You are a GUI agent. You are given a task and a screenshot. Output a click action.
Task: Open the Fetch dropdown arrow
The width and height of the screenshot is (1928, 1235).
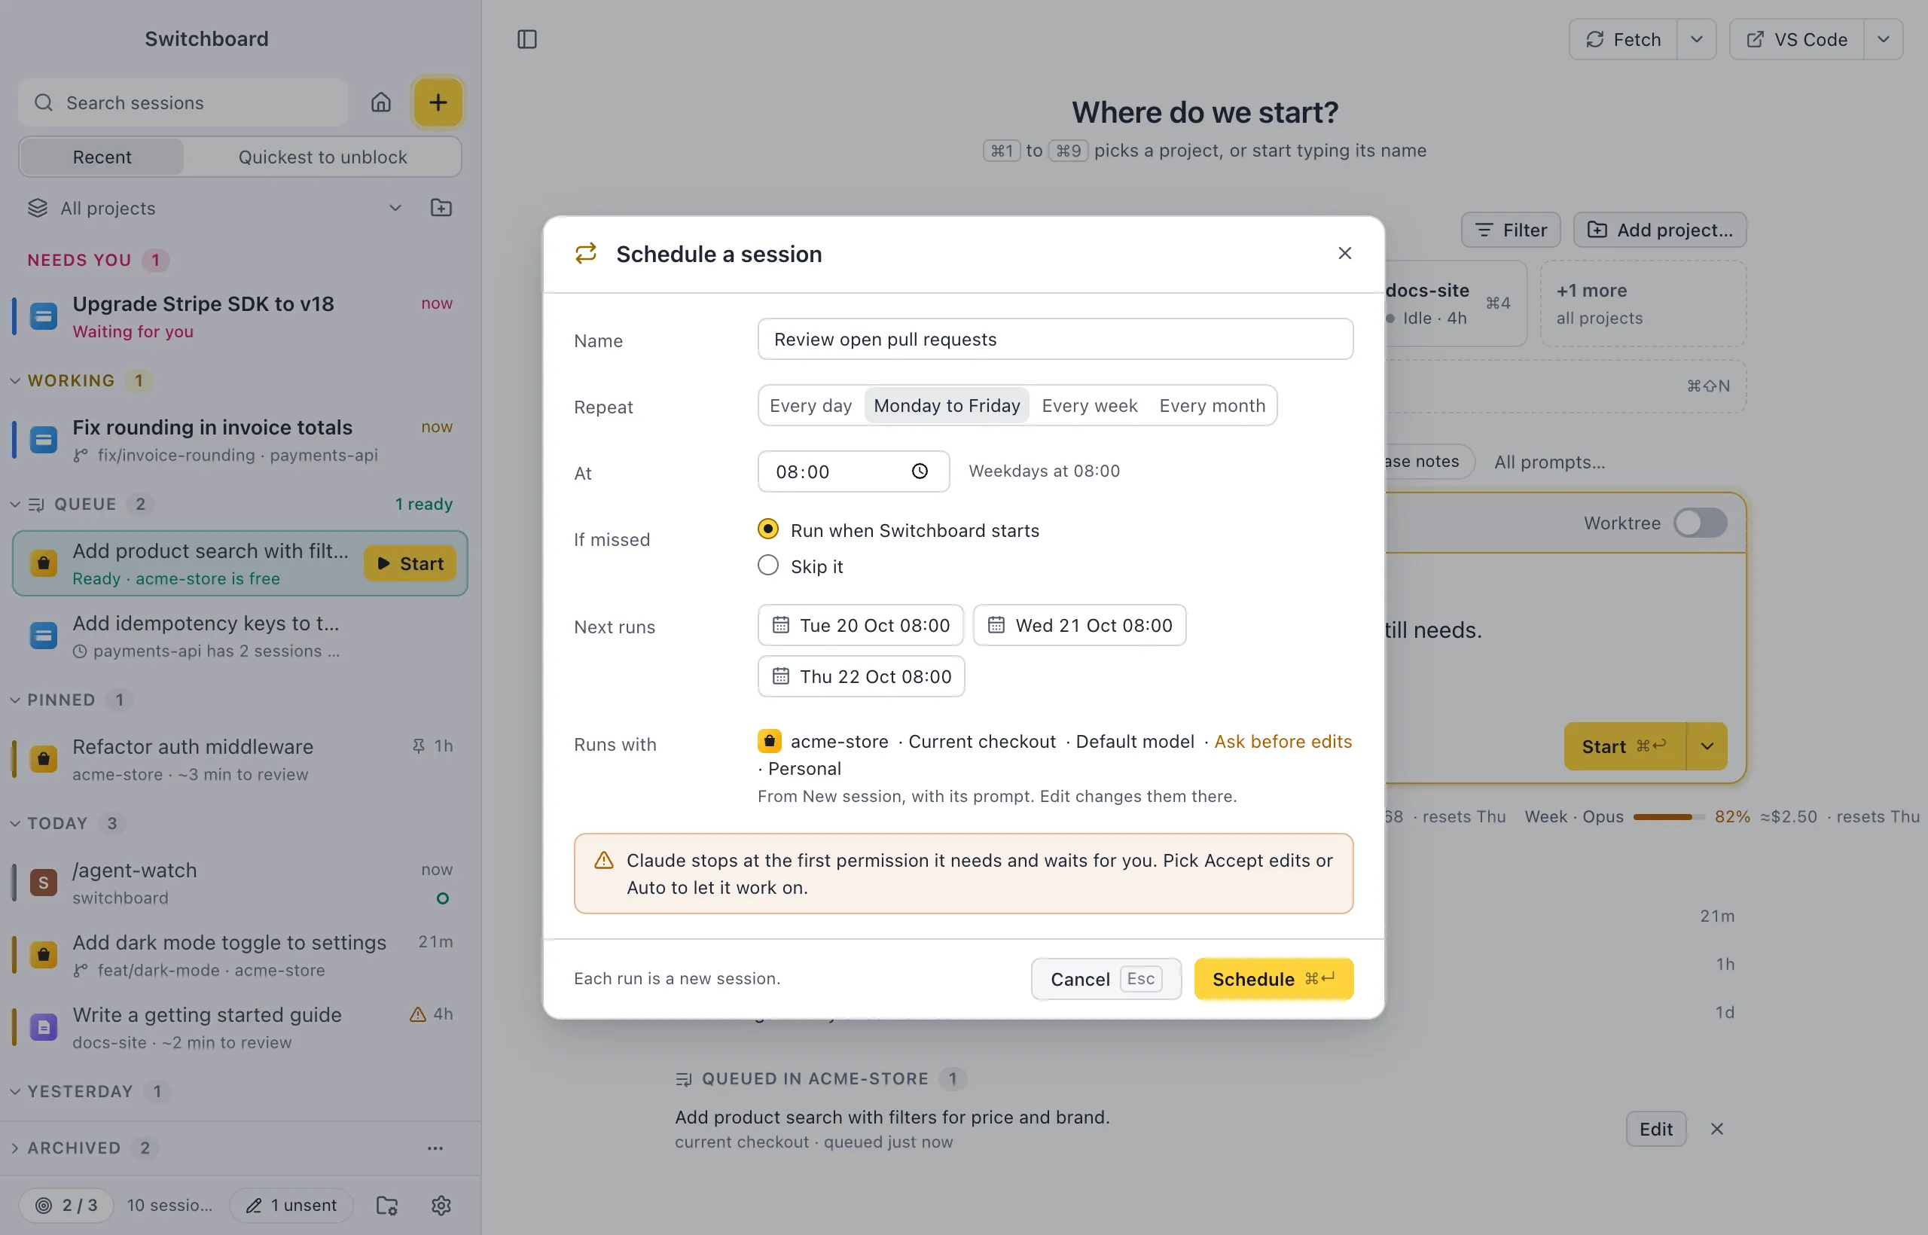pyautogui.click(x=1696, y=39)
